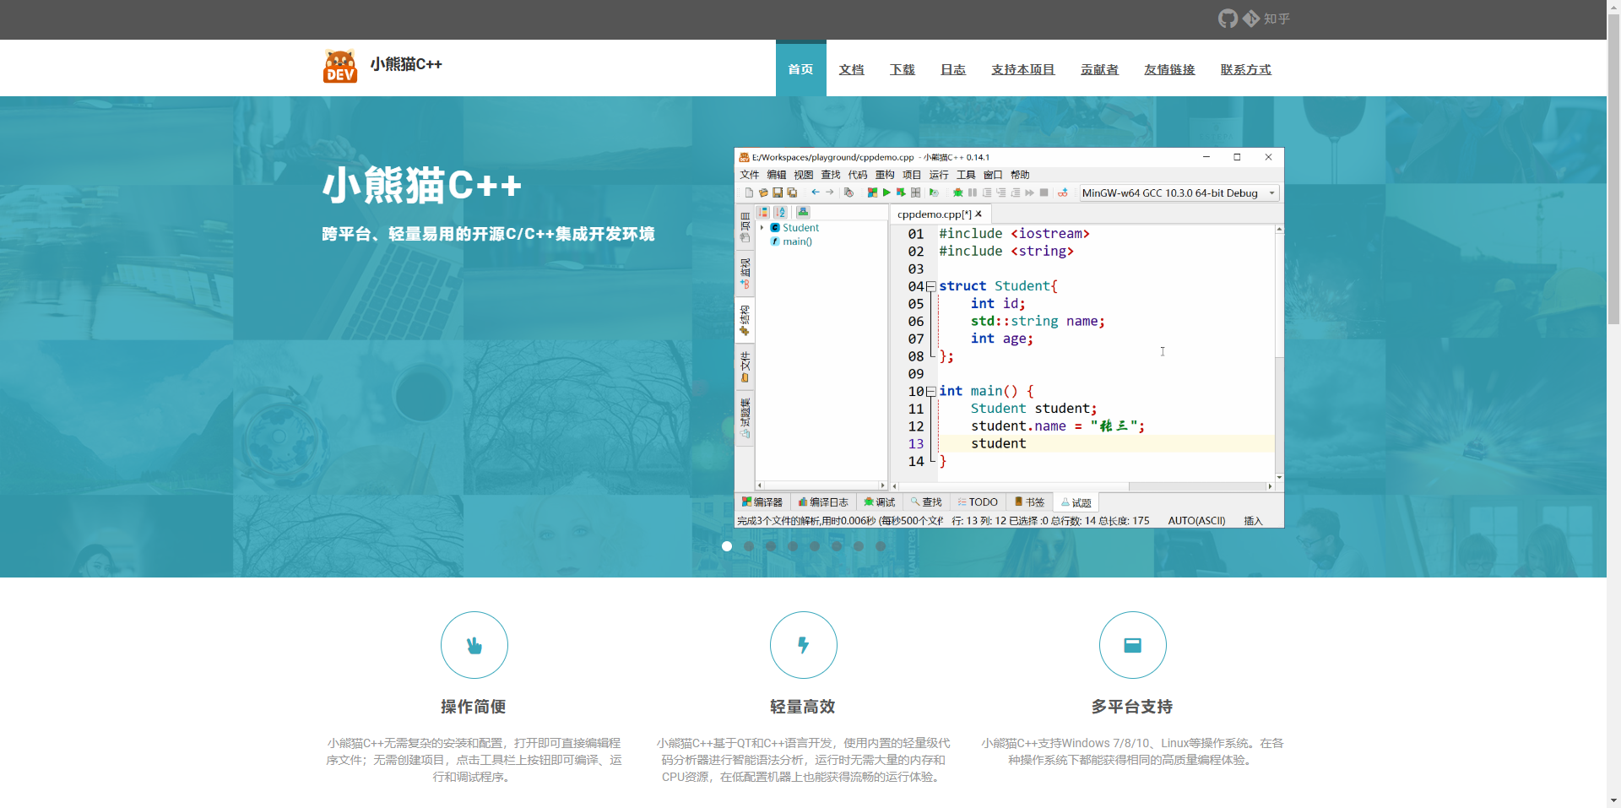Switch to the TODO bottom tab
Screen dimensions: 1621x808
978,502
